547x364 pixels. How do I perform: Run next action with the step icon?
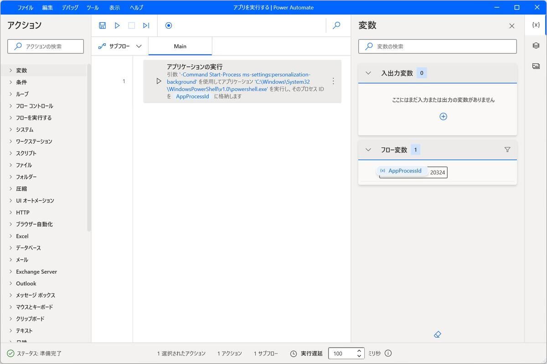coord(146,25)
